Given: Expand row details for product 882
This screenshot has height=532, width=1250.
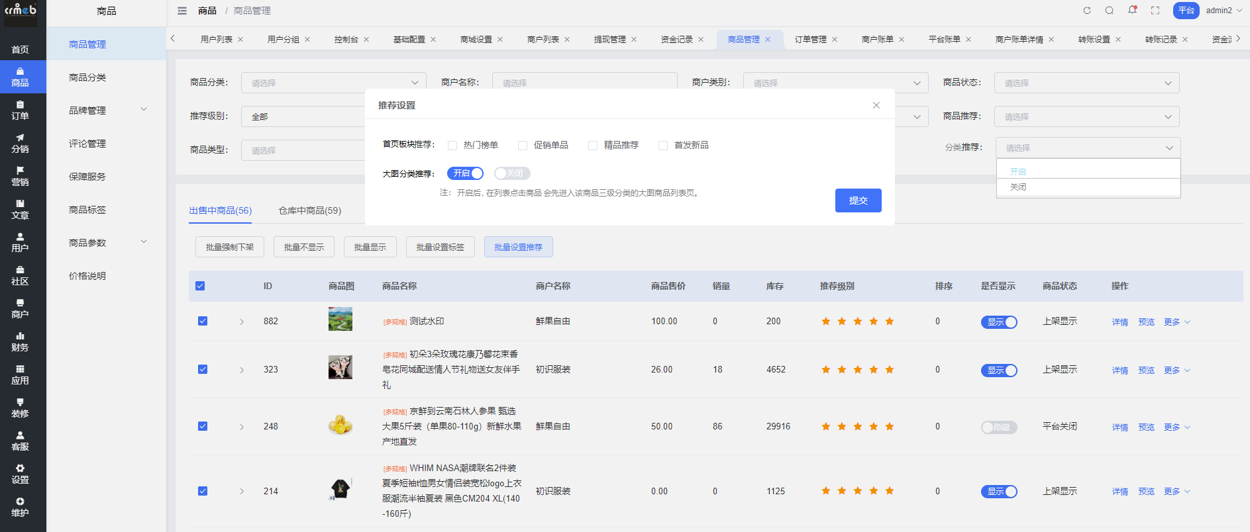Looking at the screenshot, I should pyautogui.click(x=242, y=322).
